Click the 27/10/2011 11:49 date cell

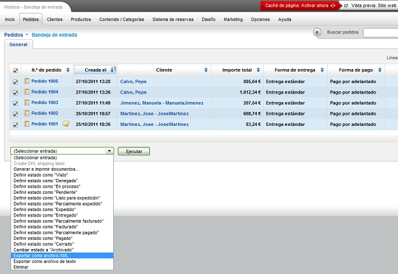point(93,103)
